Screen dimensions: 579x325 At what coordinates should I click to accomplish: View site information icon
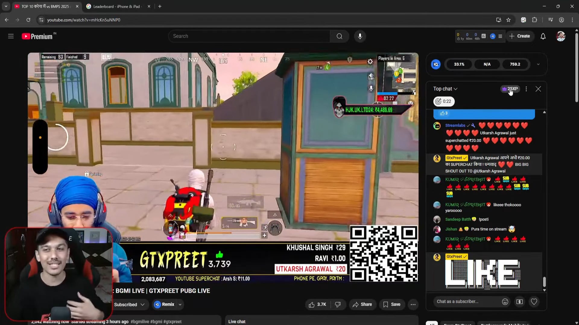pyautogui.click(x=41, y=20)
